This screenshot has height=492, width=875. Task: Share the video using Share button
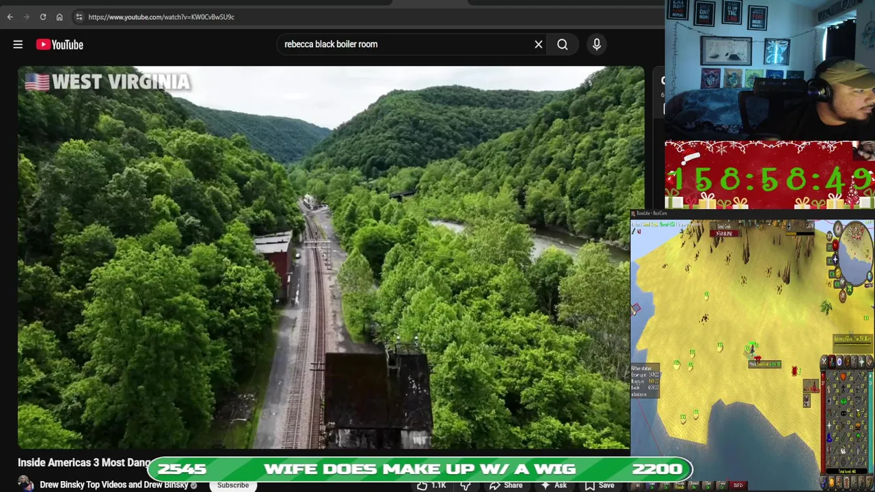[x=505, y=485]
